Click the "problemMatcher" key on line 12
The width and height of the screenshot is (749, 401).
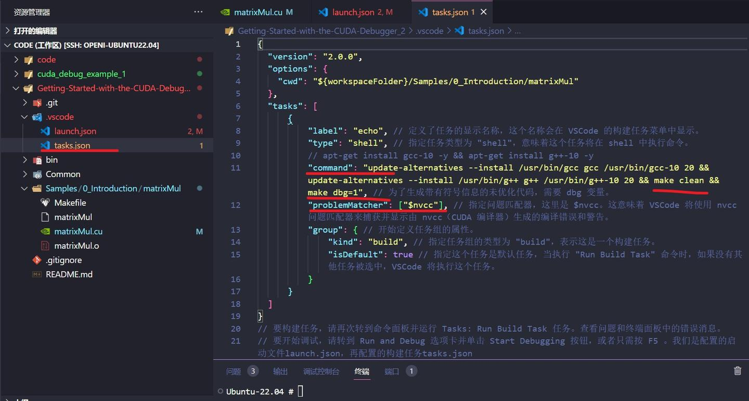click(348, 205)
